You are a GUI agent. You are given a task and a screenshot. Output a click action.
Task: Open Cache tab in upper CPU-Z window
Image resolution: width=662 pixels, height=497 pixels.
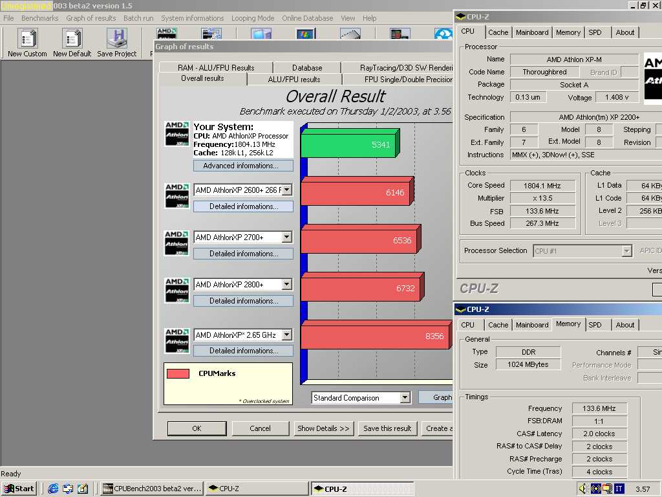498,32
